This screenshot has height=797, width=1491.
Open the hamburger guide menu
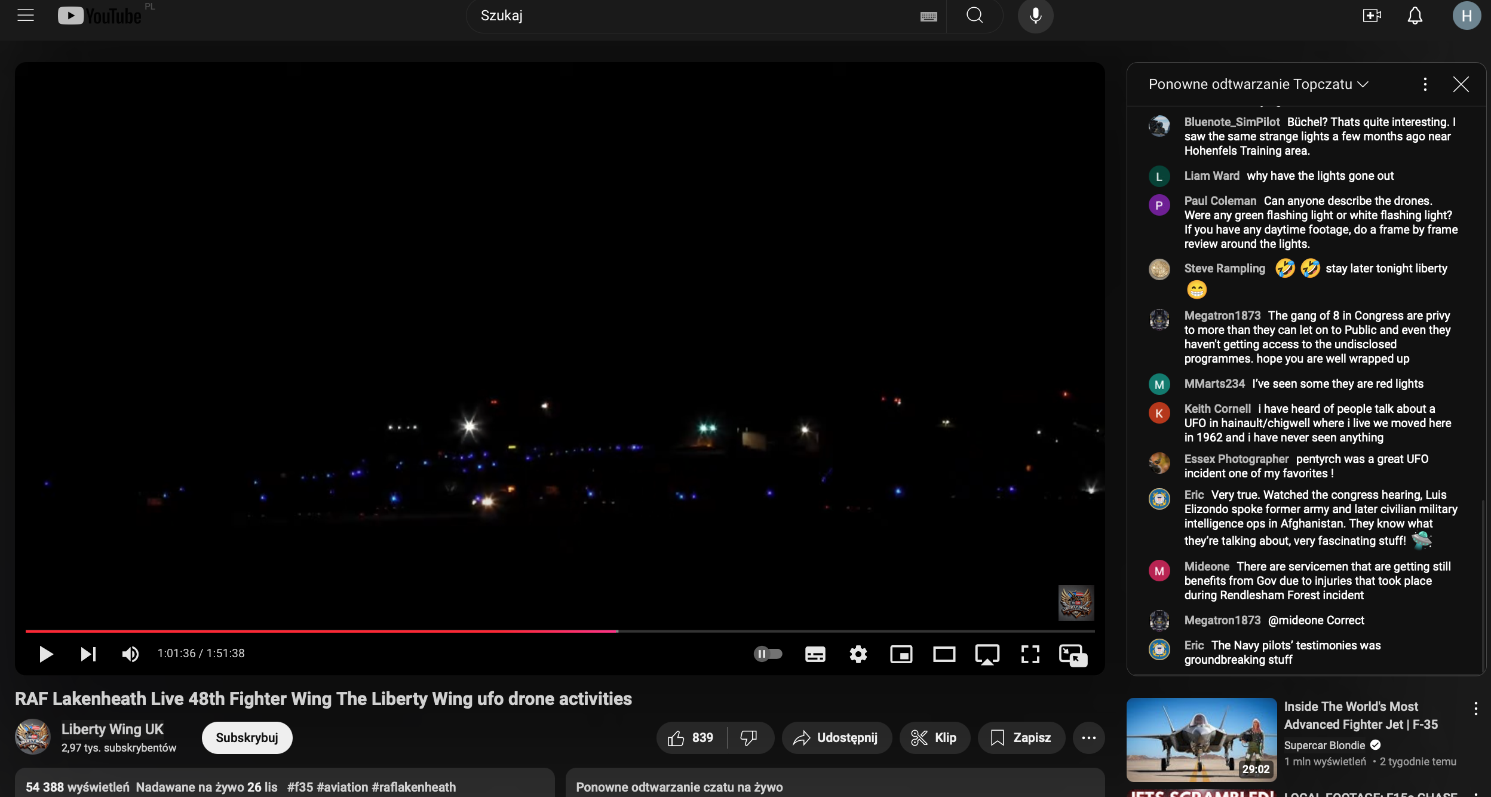tap(26, 16)
